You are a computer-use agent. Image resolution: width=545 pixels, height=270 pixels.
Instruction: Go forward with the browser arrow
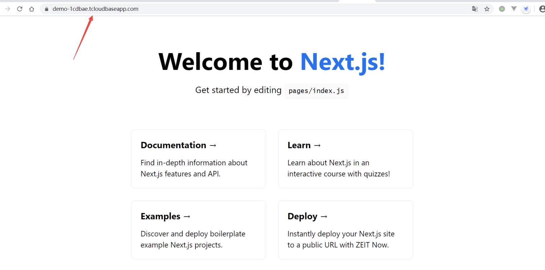point(7,9)
